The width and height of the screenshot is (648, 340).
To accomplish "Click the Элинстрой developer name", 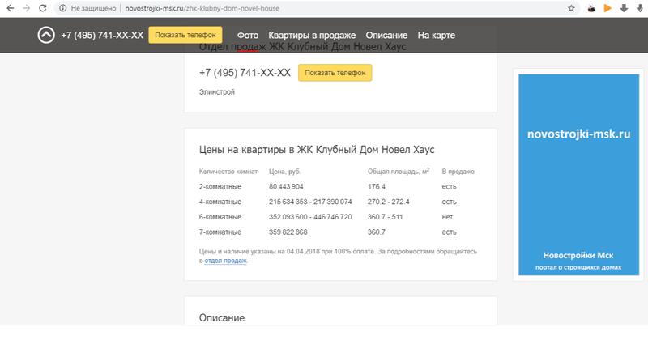I will (x=216, y=92).
